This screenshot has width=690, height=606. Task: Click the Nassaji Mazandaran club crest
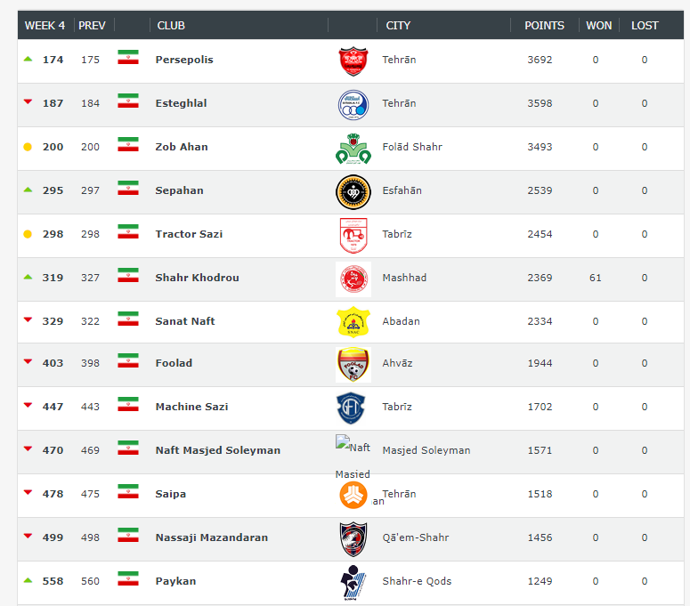point(353,538)
